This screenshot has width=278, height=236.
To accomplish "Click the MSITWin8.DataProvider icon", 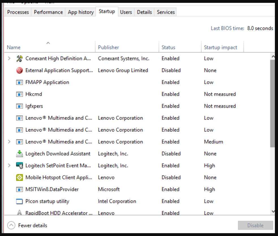I will [x=19, y=190].
